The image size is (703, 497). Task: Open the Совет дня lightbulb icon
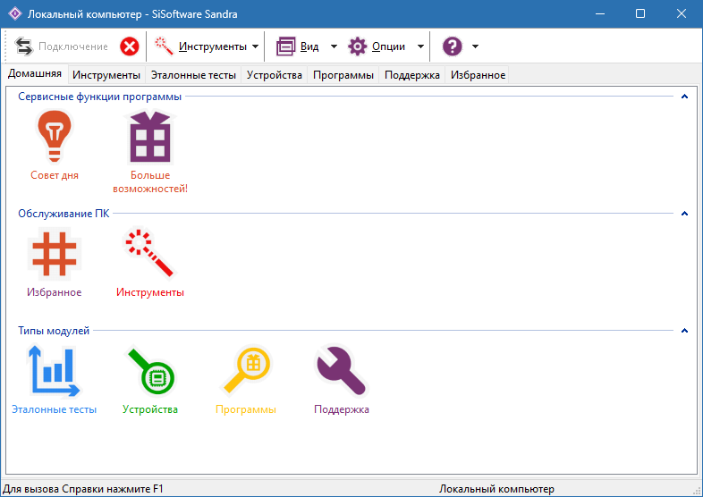pyautogui.click(x=55, y=137)
